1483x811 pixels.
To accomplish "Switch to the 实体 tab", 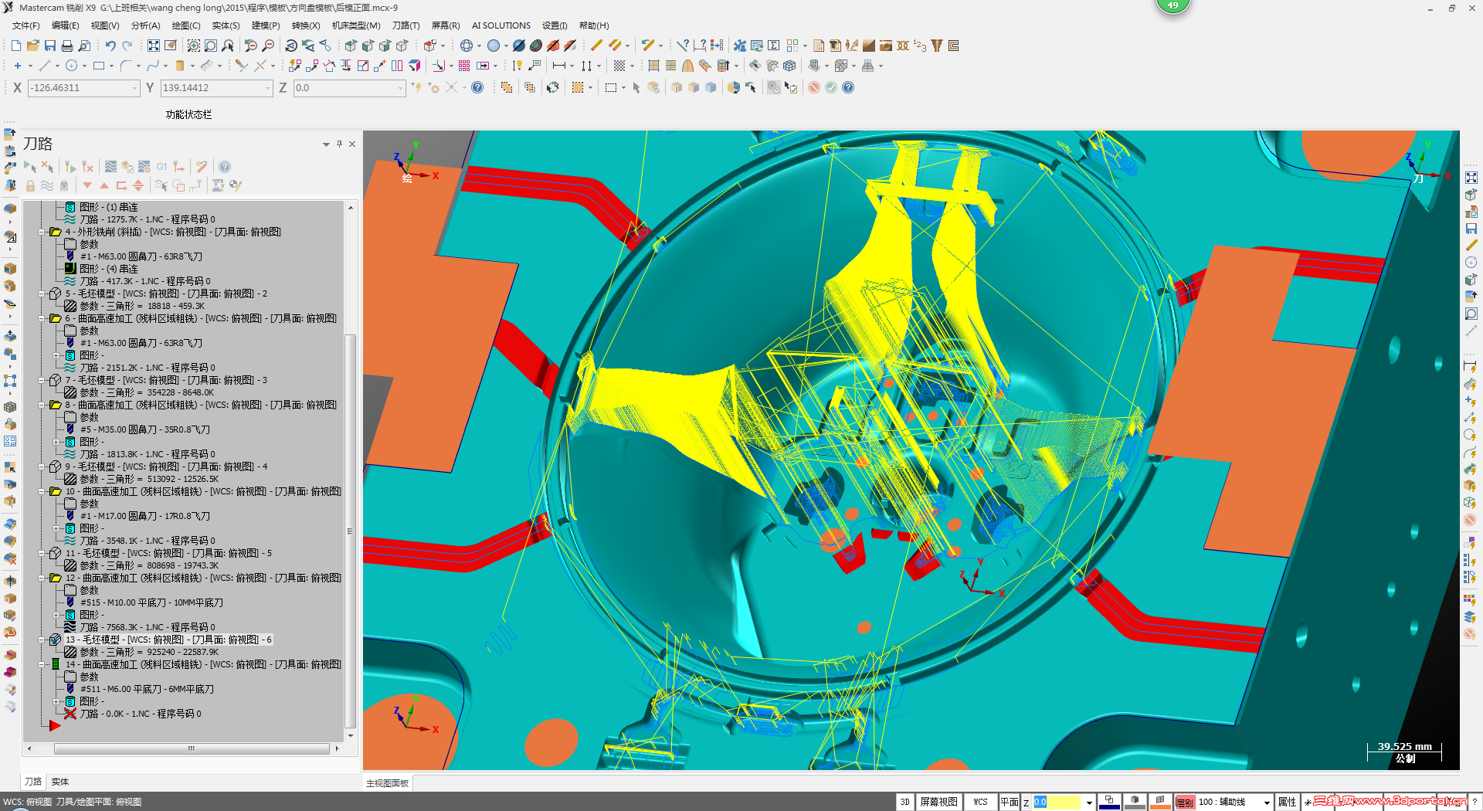I will [60, 782].
